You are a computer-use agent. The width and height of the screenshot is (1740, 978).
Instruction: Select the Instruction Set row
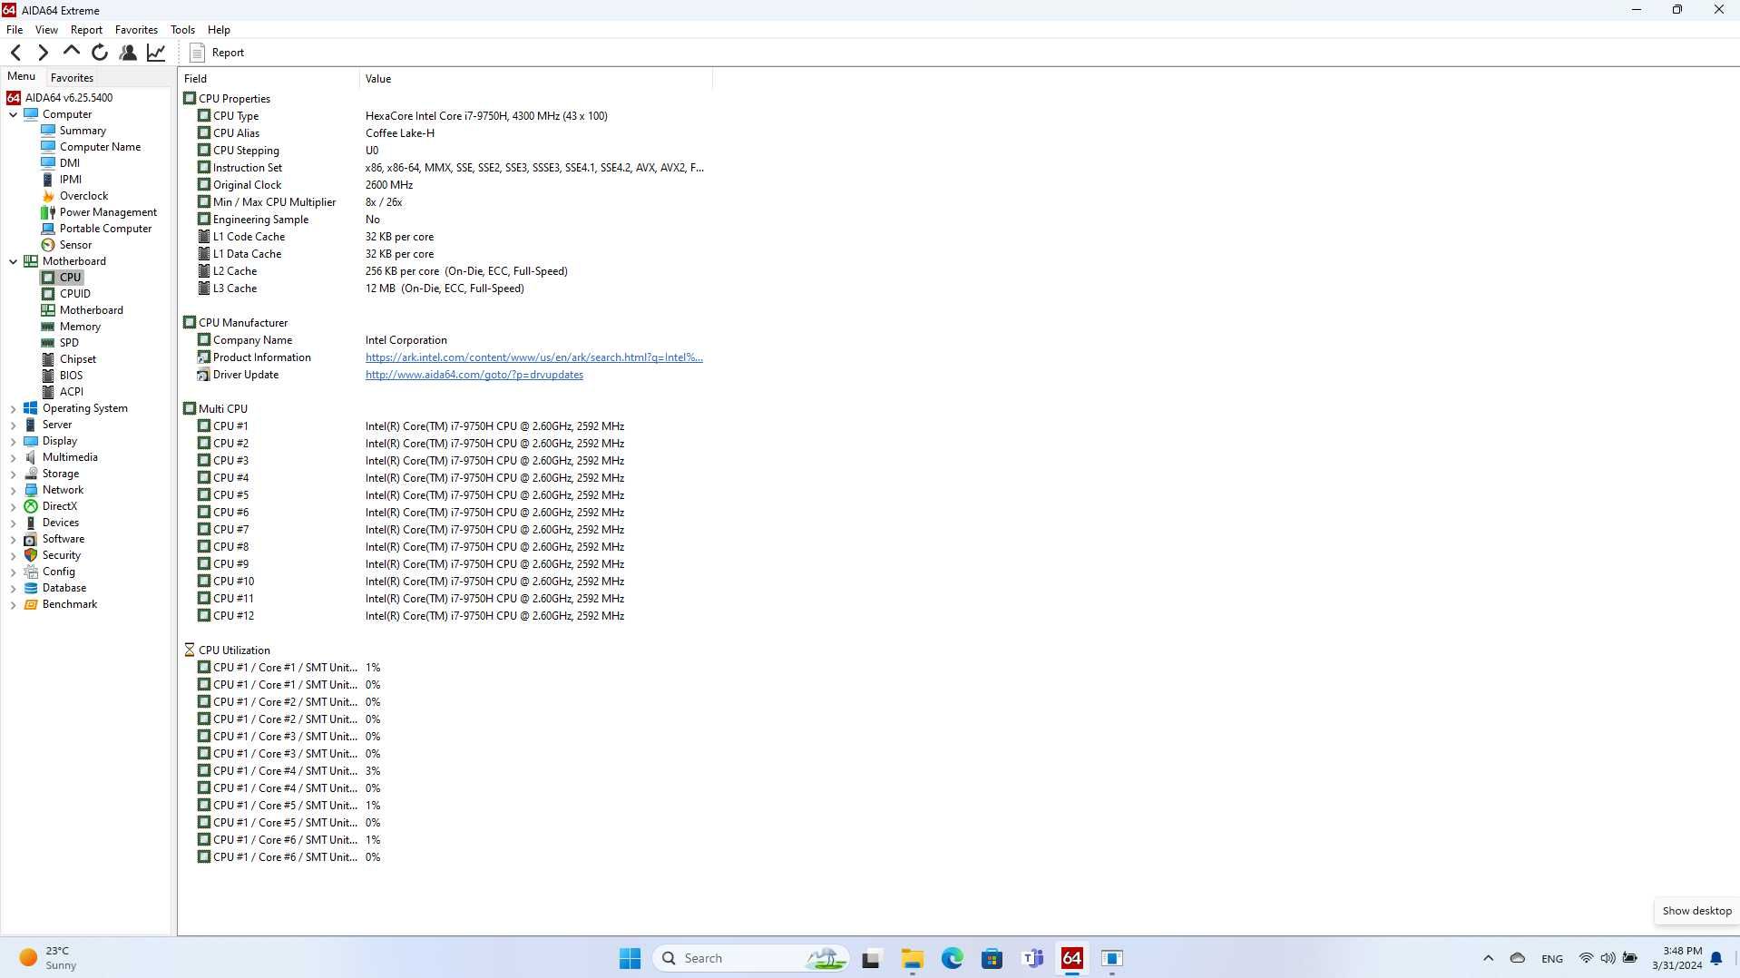coord(446,168)
